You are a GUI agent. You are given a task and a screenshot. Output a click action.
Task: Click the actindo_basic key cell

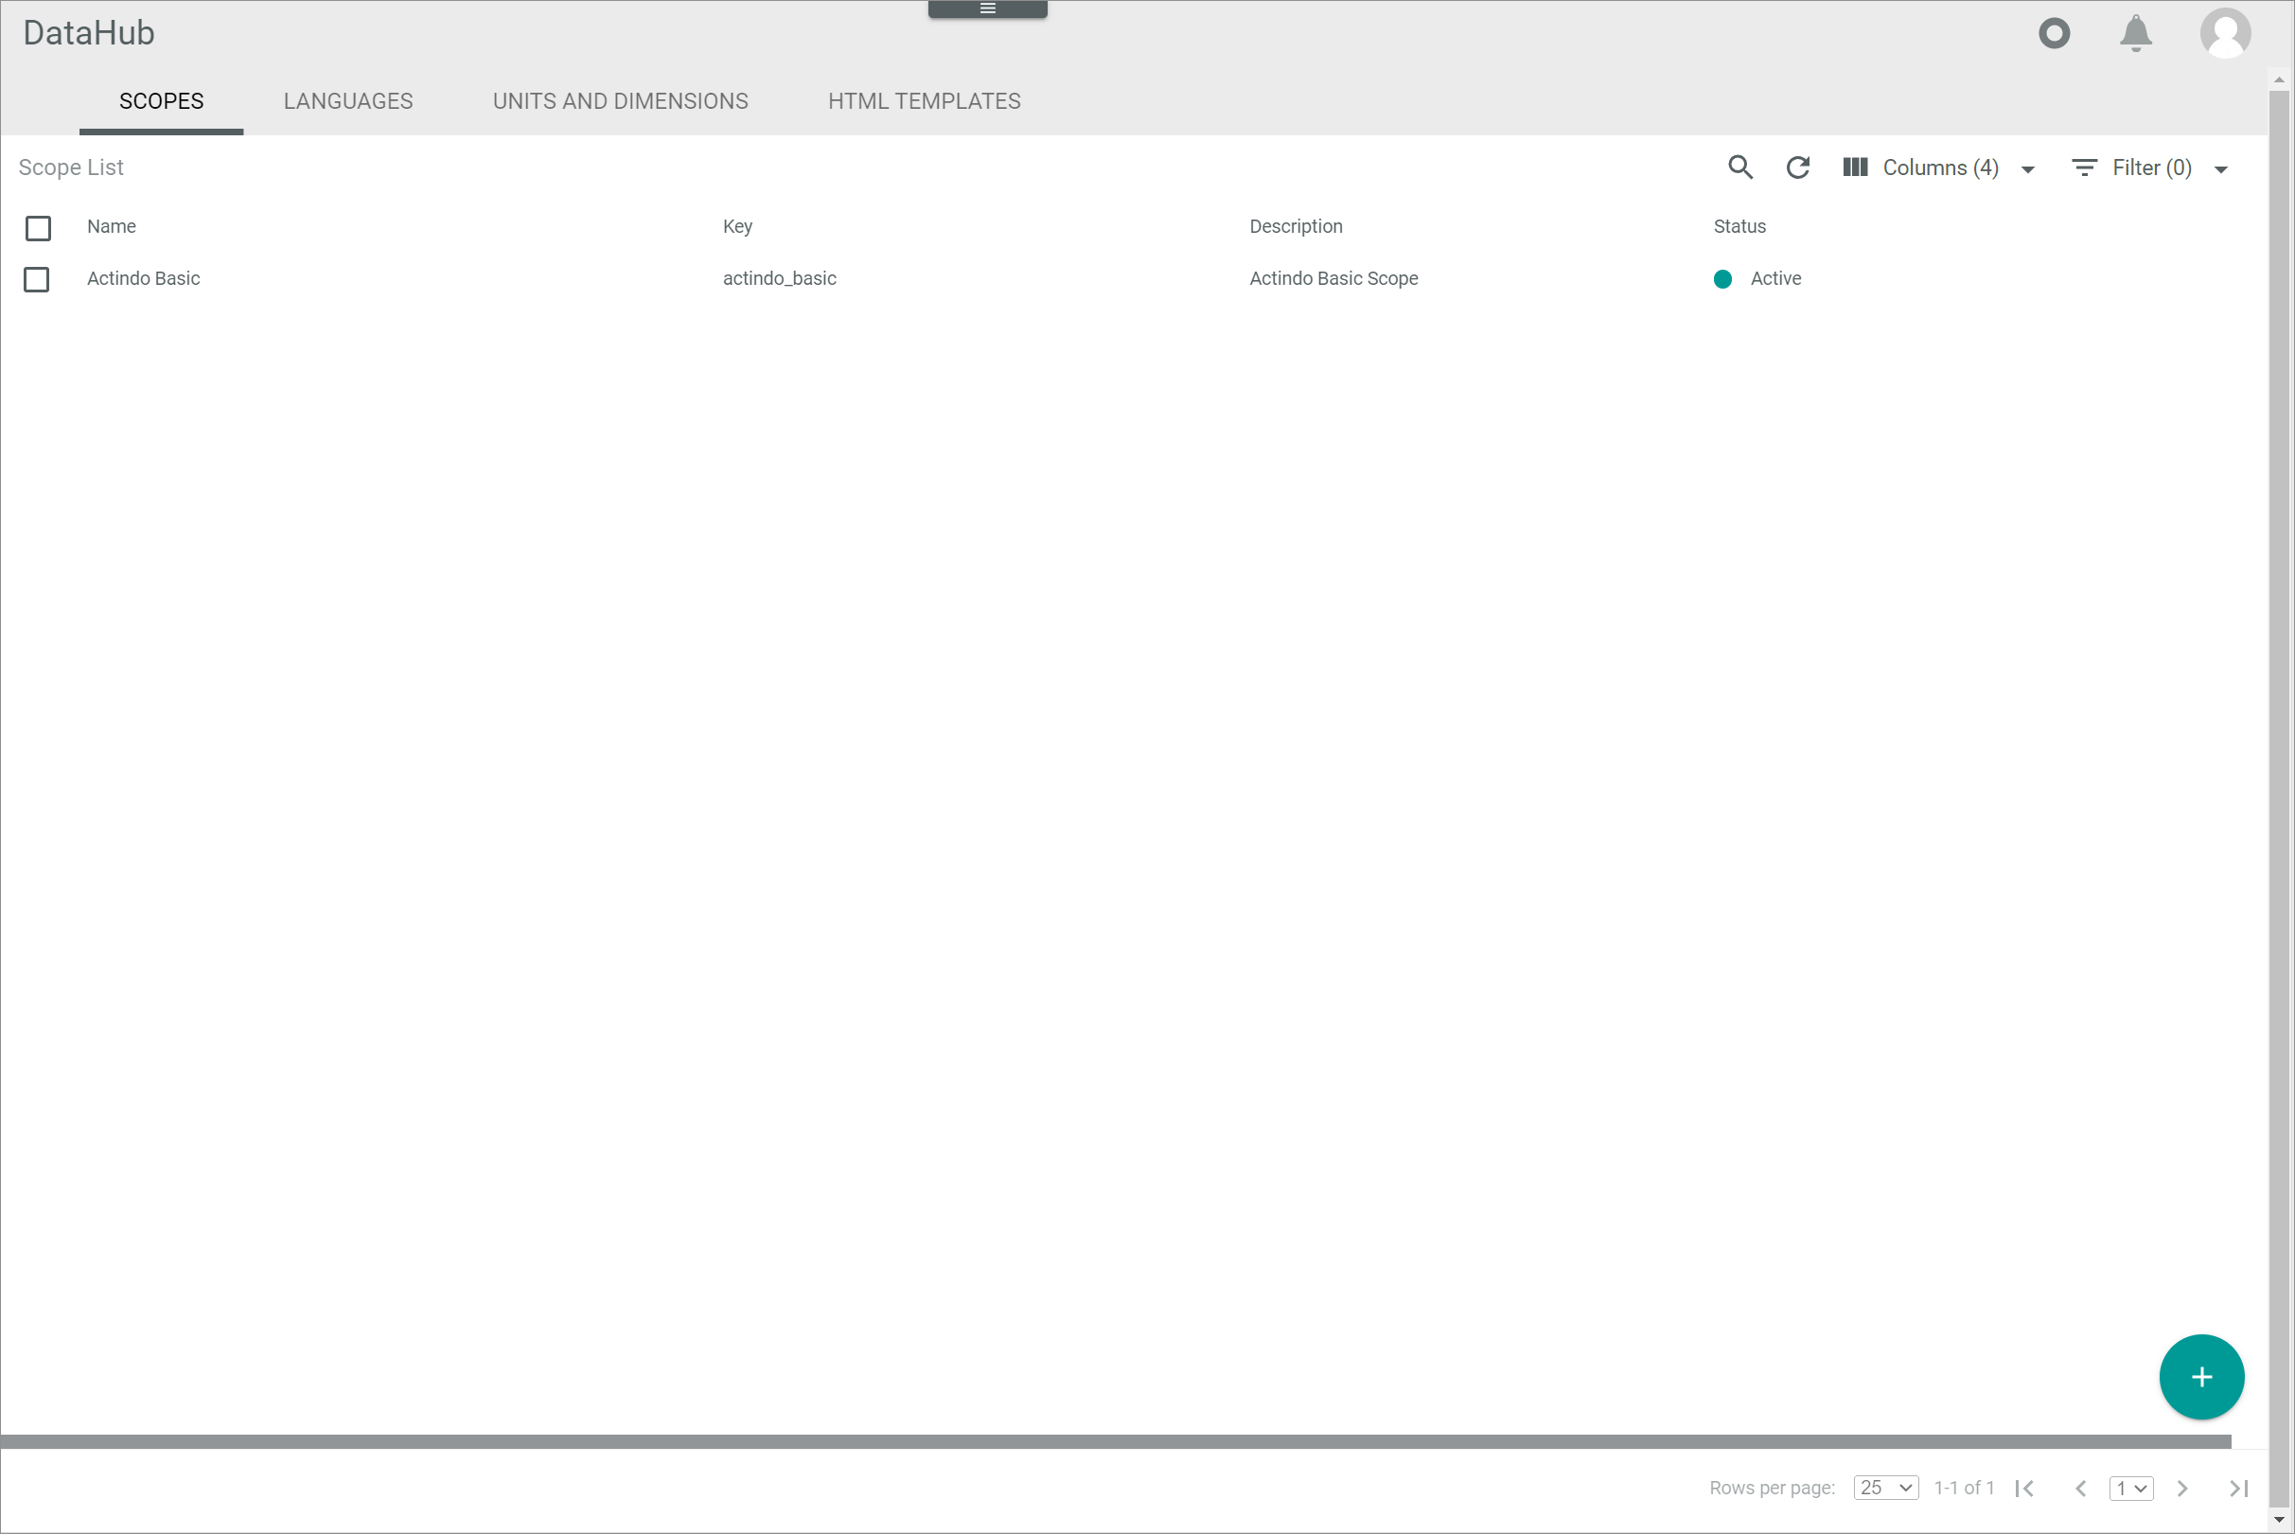pyautogui.click(x=780, y=278)
